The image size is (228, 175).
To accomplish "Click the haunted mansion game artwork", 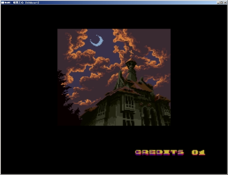I will (114, 77).
